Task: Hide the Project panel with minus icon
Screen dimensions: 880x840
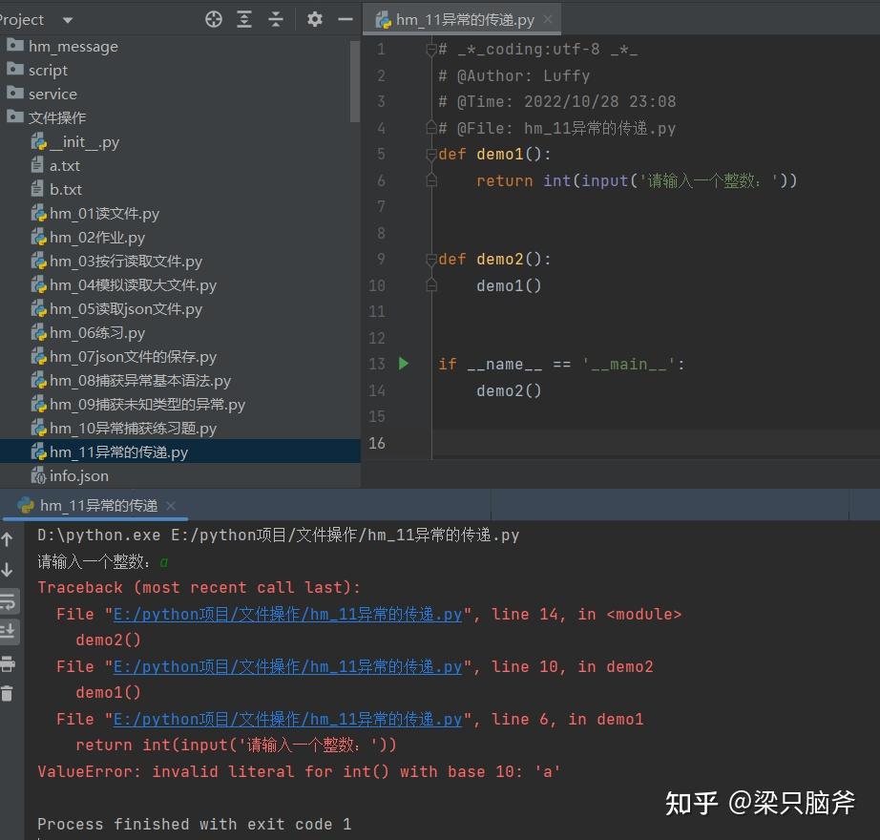Action: click(x=346, y=20)
